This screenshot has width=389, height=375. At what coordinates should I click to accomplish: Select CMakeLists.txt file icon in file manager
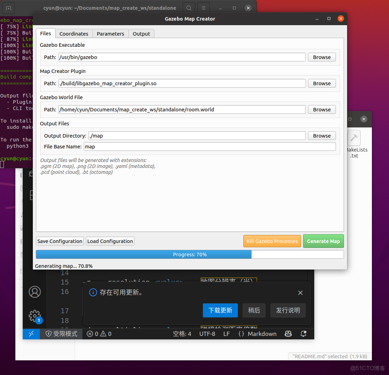pos(354,138)
